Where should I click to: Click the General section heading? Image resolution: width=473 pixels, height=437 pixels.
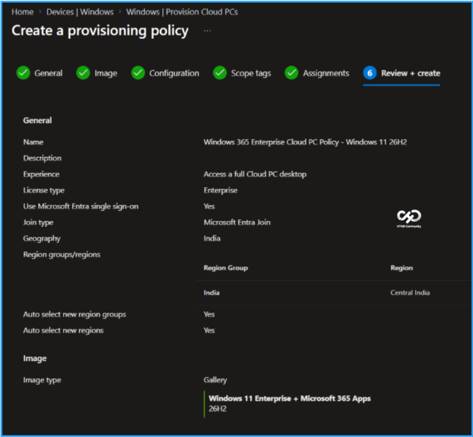coord(37,120)
